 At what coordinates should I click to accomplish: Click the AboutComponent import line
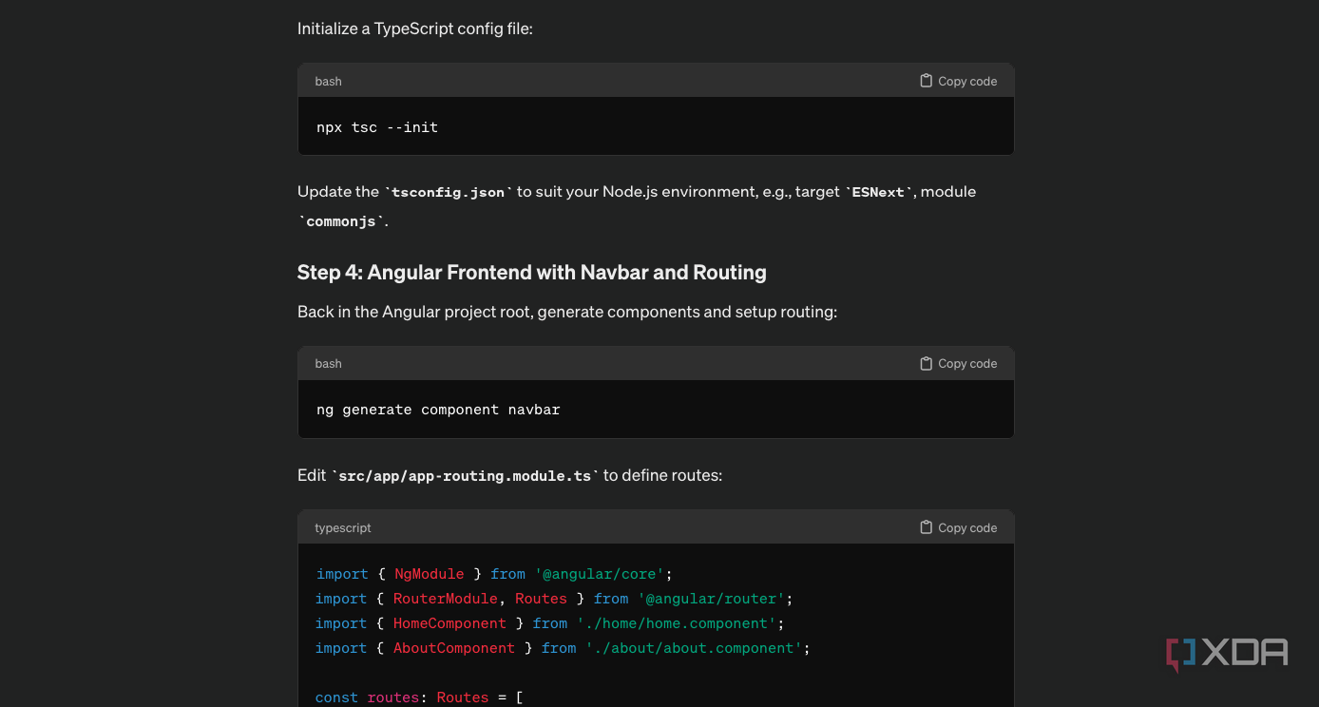(x=563, y=648)
